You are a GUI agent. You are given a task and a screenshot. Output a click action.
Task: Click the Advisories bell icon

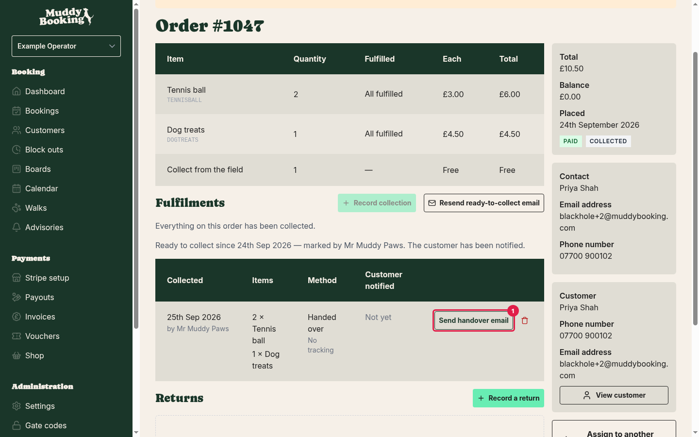(17, 227)
